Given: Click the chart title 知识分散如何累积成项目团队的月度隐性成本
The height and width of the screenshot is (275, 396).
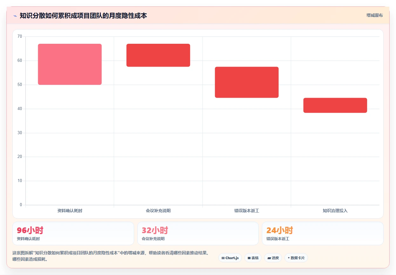Looking at the screenshot, I should [x=83, y=16].
